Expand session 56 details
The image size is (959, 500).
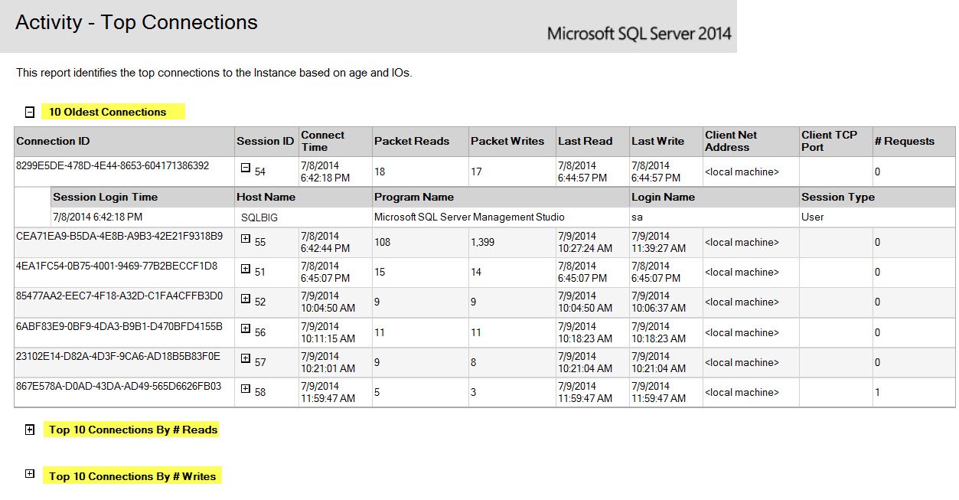[246, 328]
